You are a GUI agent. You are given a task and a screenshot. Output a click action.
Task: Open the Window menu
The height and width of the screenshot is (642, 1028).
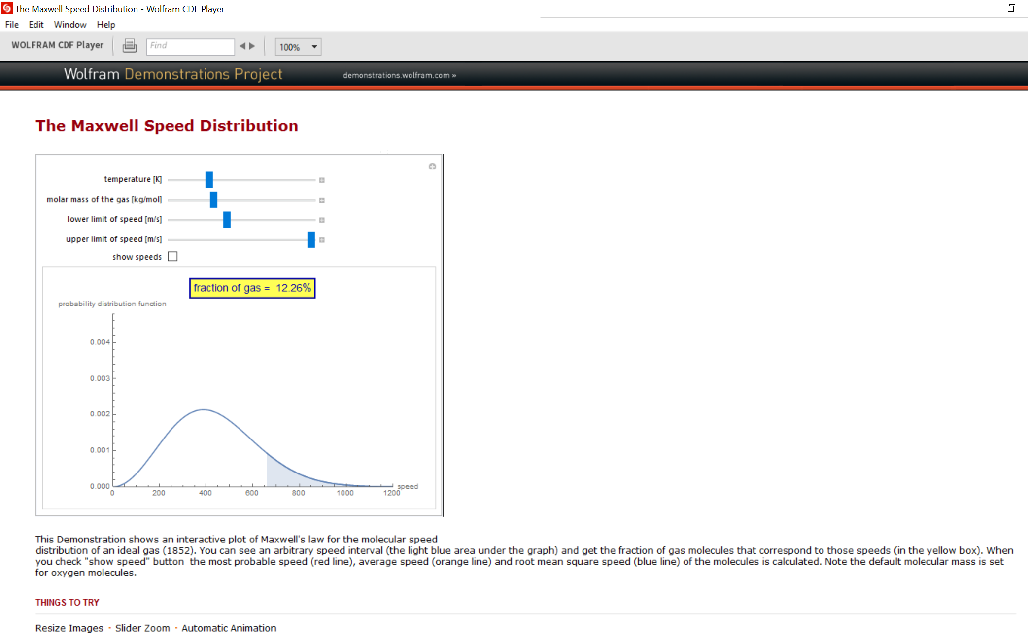[69, 24]
